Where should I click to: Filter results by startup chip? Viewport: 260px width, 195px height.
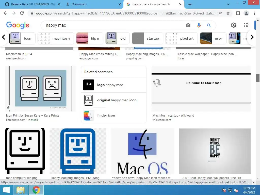click(148, 38)
